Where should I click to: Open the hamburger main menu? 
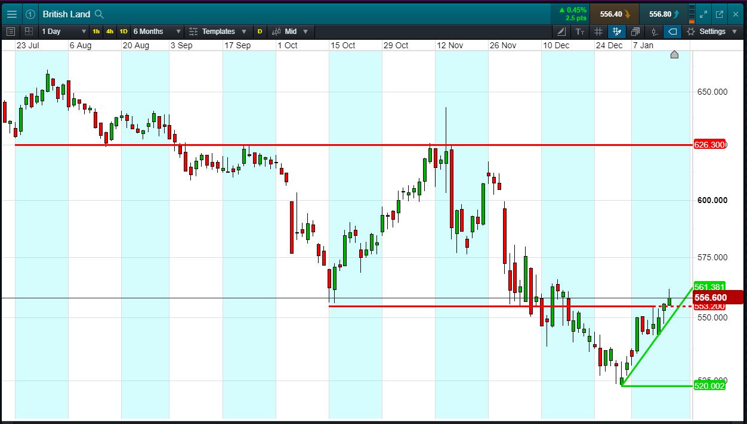tap(11, 14)
